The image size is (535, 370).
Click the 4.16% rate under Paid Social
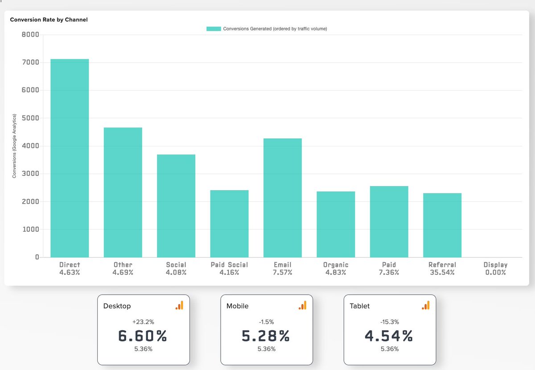point(229,272)
